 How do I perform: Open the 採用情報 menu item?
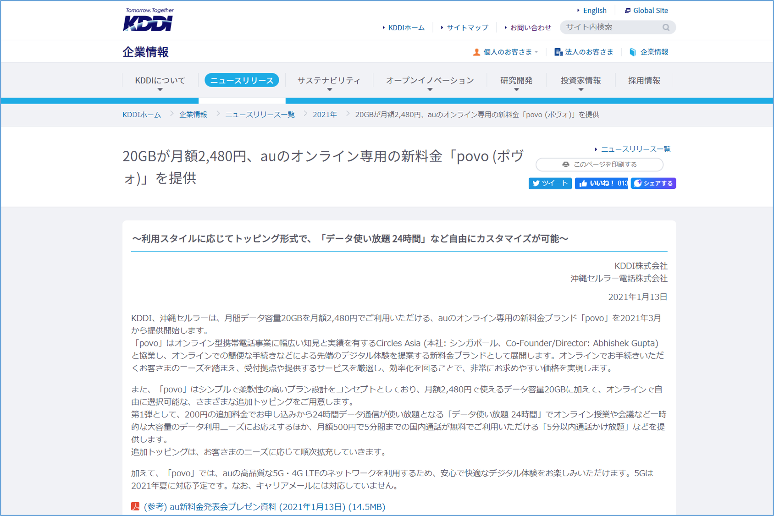coord(644,81)
